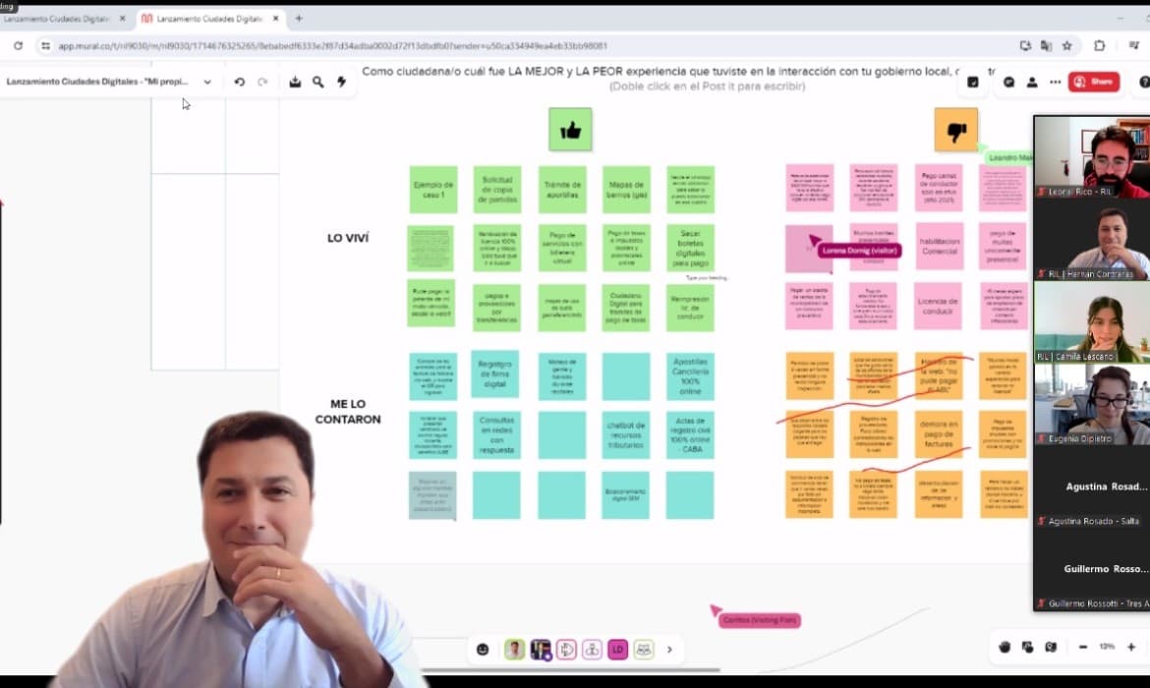
Task: Expand more participants with the right chevron
Action: tap(670, 650)
